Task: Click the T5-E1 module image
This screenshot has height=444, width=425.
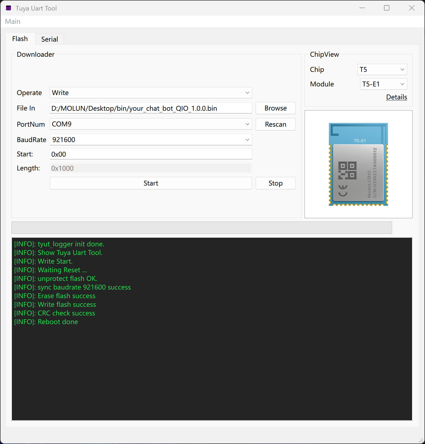Action: 358,164
